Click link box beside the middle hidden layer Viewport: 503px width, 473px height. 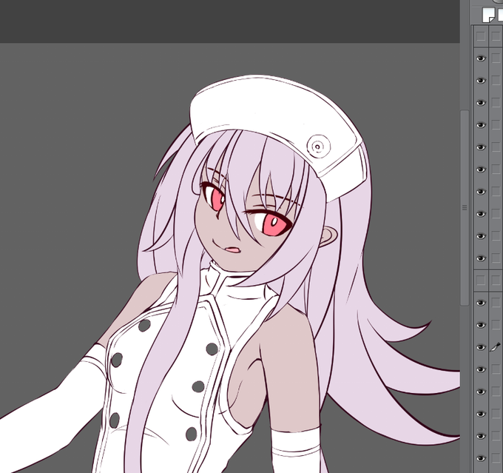(496, 281)
